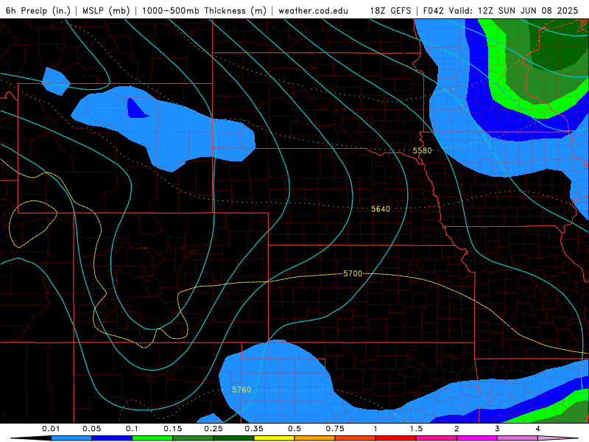Click the dark green 0.25–0.35 legend swatch
The height and width of the screenshot is (442, 589).
233,438
